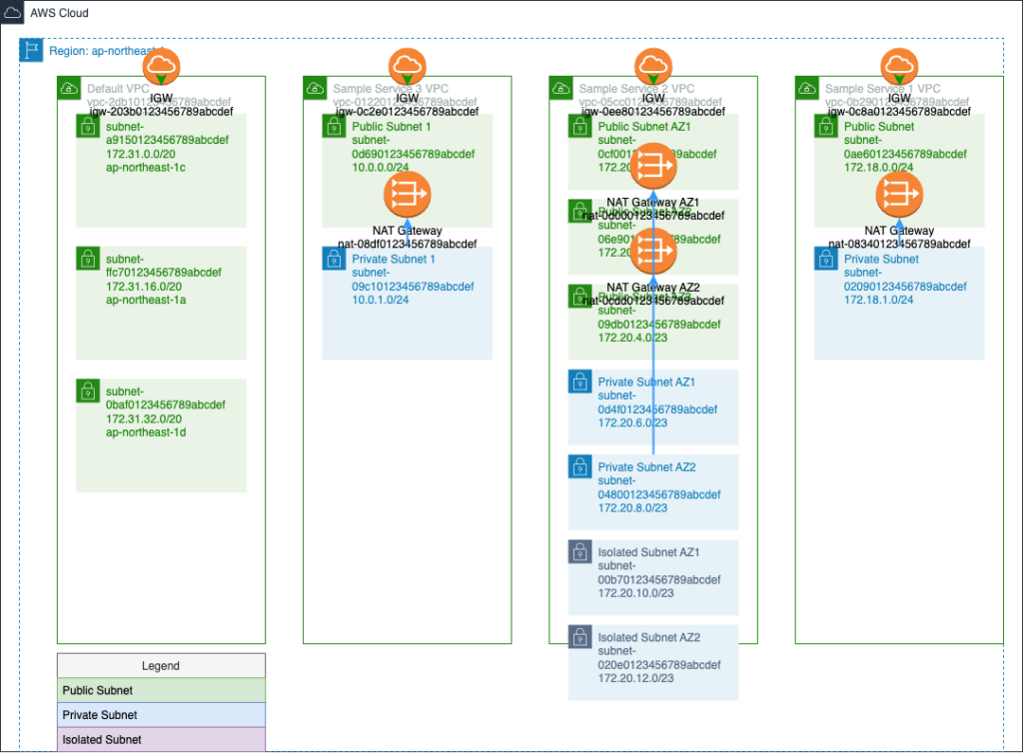The width and height of the screenshot is (1023, 755).
Task: Click the "NAT Gateway AZ1" label
Action: point(653,202)
